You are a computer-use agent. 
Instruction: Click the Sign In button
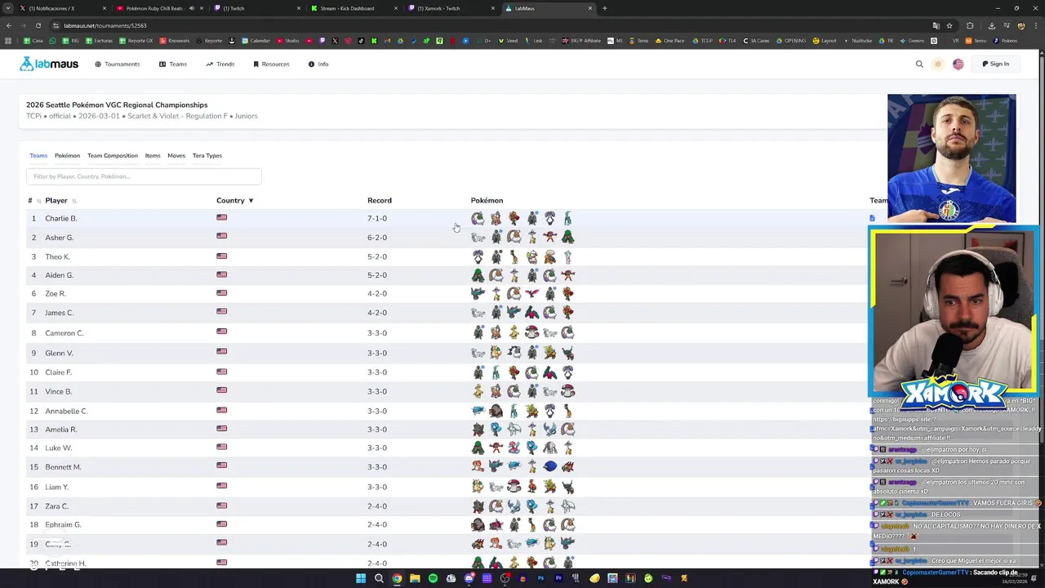[x=995, y=64]
